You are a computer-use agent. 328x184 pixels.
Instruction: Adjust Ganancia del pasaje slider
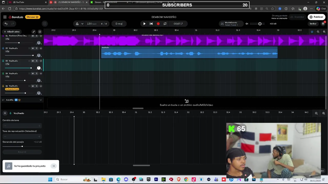22,146
